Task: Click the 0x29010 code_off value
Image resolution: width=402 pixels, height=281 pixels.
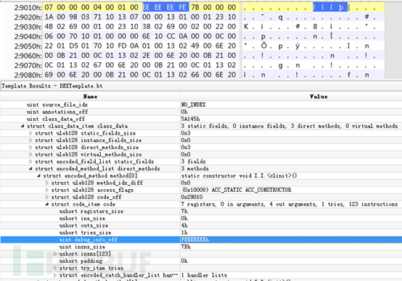Action: tap(192, 197)
